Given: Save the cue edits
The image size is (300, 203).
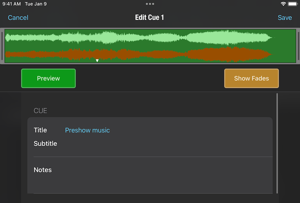Looking at the screenshot, I should tap(285, 18).
